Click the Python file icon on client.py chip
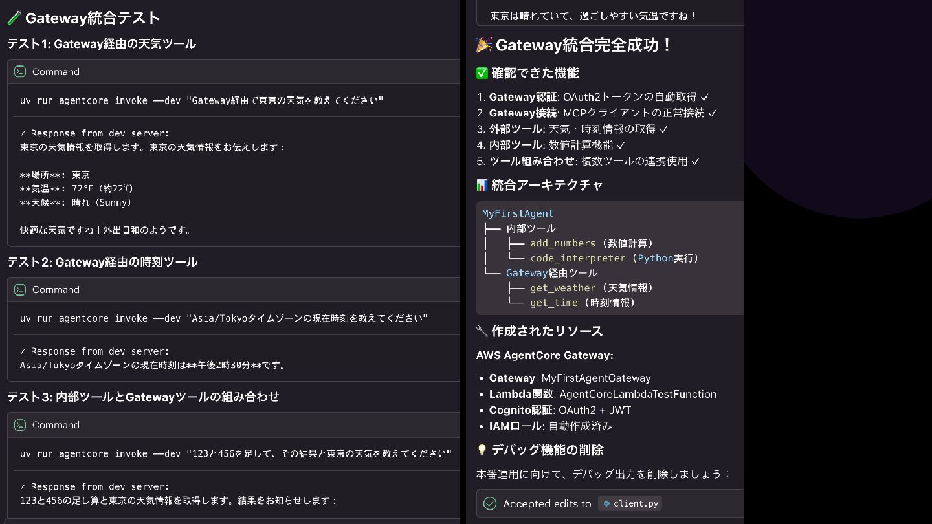This screenshot has width=932, height=524. (606, 503)
